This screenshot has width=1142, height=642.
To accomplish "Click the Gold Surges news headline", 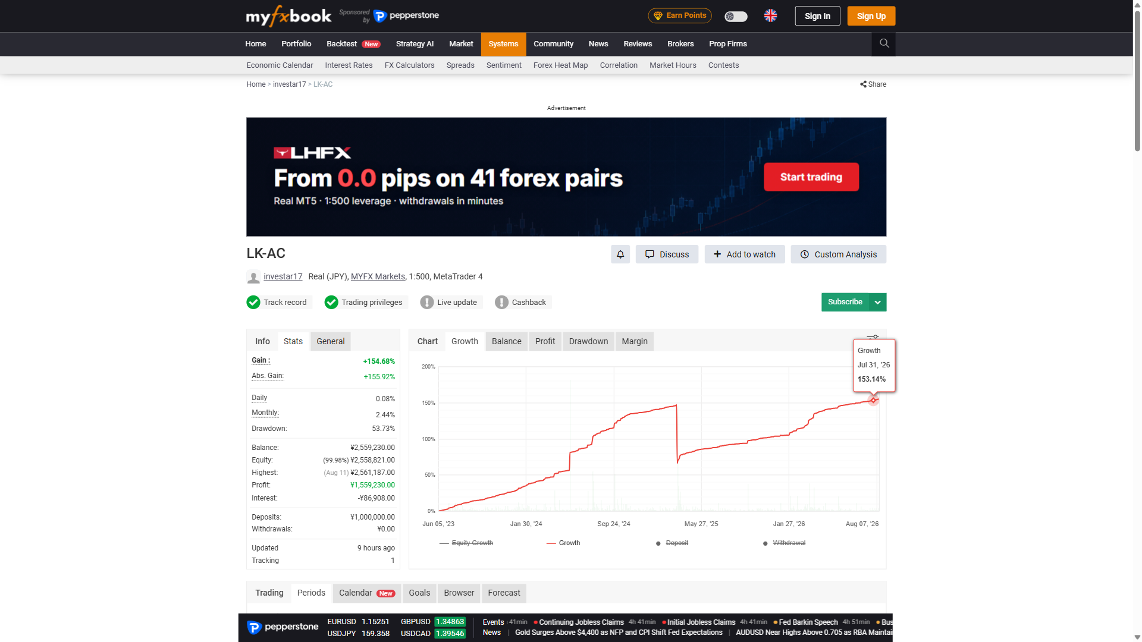I will click(x=619, y=633).
